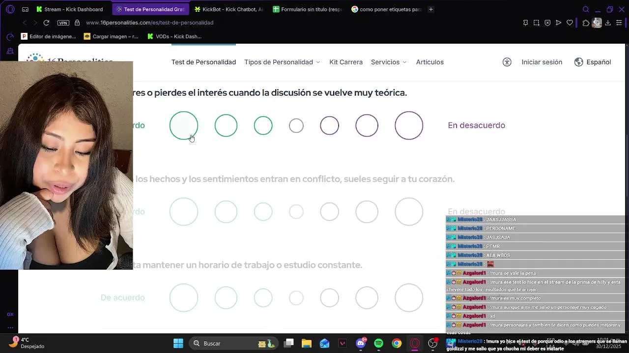Open the site security padlock info
Viewport: 629px width, 353px height.
[x=77, y=23]
